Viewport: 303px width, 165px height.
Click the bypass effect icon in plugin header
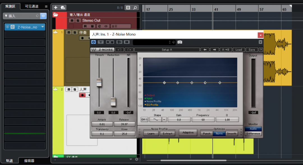(101, 42)
